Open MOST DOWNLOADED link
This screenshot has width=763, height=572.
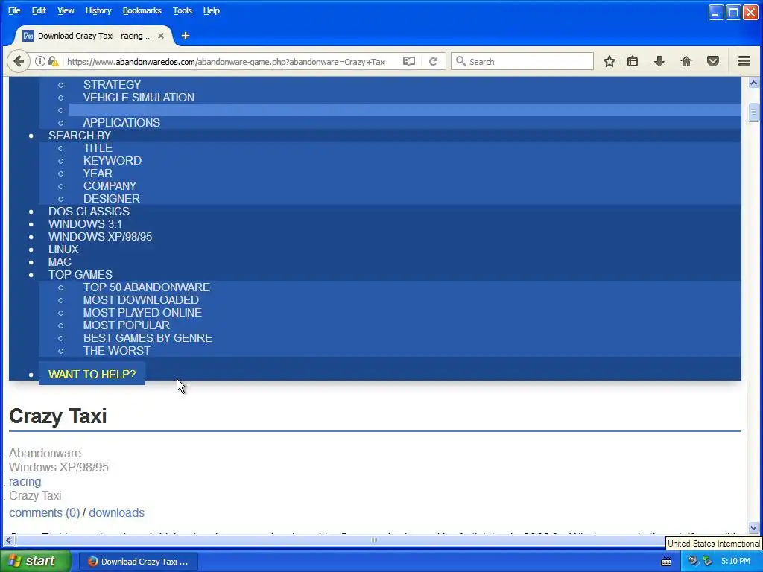point(141,299)
